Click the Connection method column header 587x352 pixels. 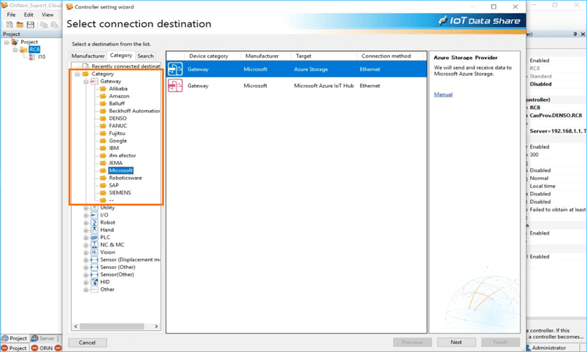tap(386, 56)
